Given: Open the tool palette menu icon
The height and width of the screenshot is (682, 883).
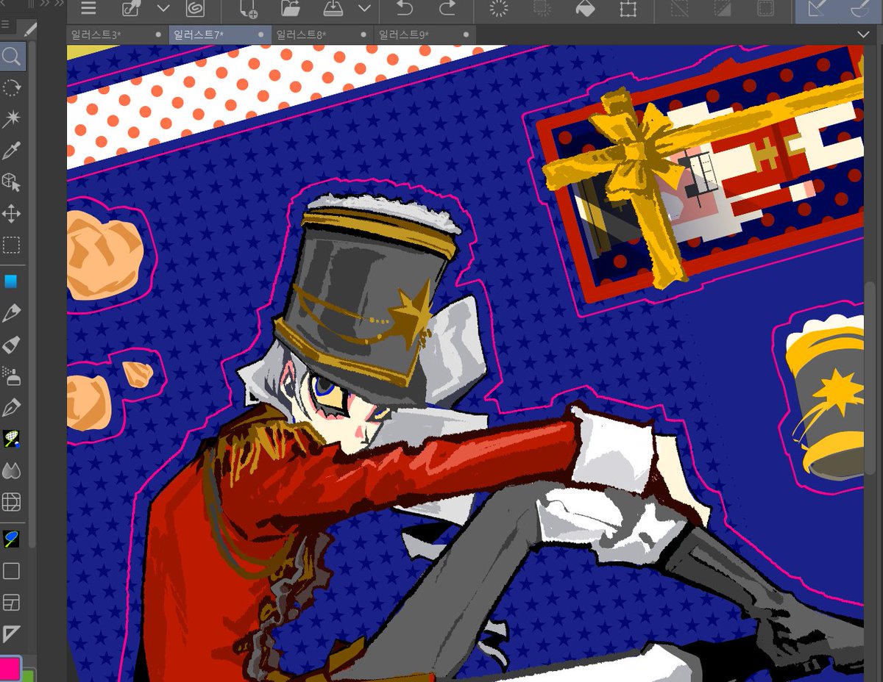Looking at the screenshot, I should point(5,24).
